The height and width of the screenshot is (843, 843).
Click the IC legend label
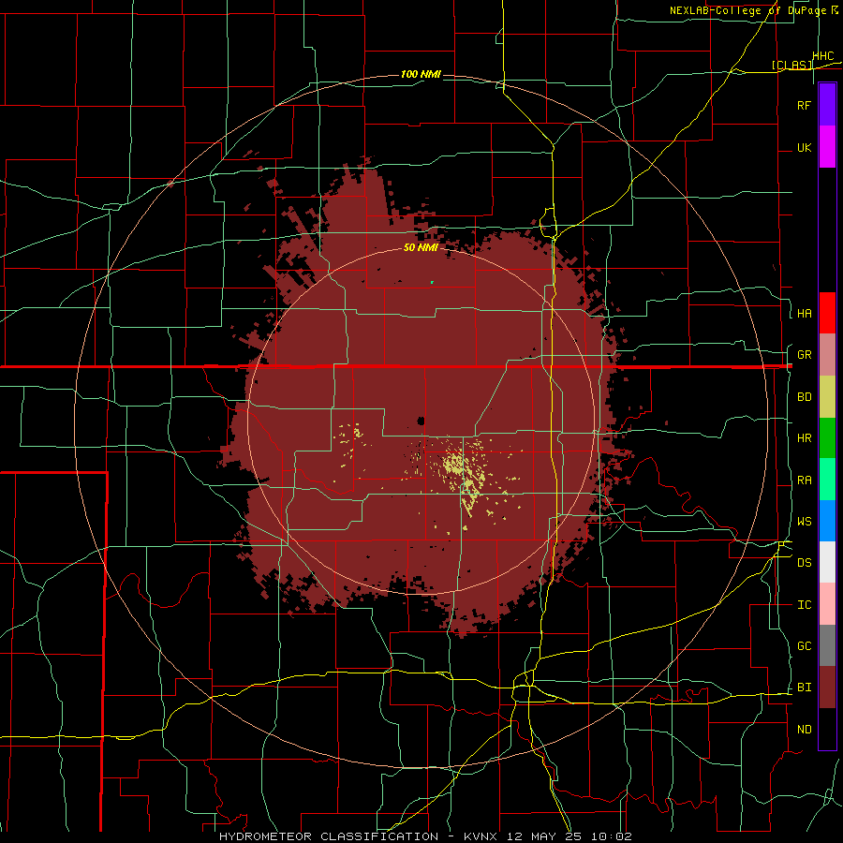[x=804, y=605]
